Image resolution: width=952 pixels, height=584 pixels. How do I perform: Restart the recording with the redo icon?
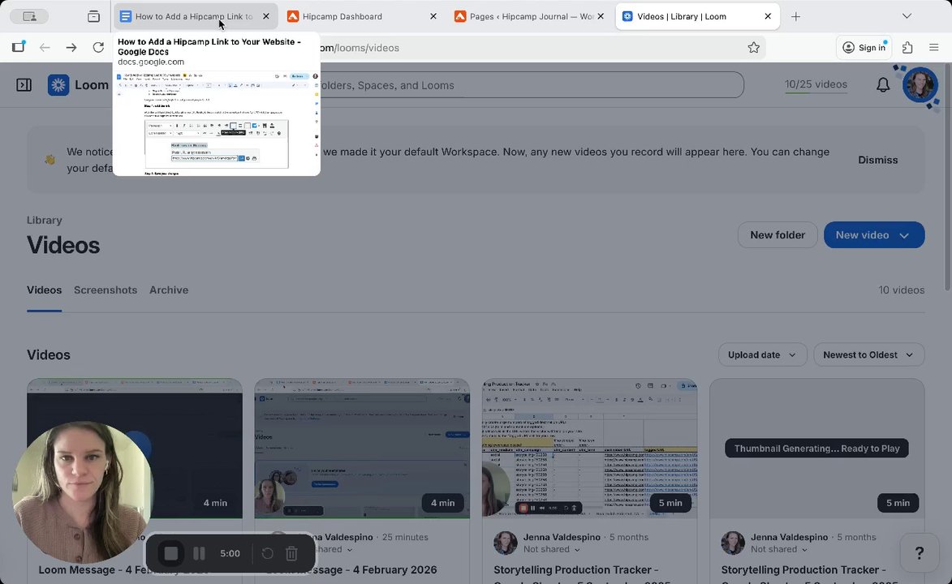pyautogui.click(x=267, y=553)
